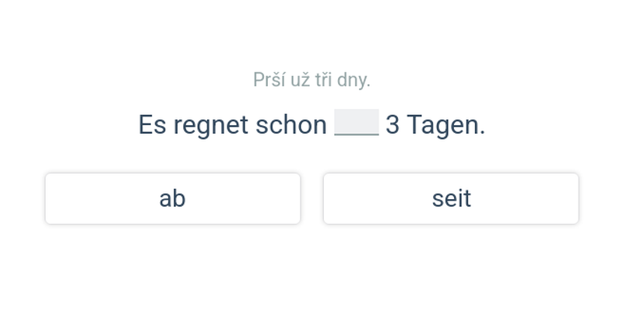
Task: Click the number "3" in the sentence
Action: tap(392, 125)
